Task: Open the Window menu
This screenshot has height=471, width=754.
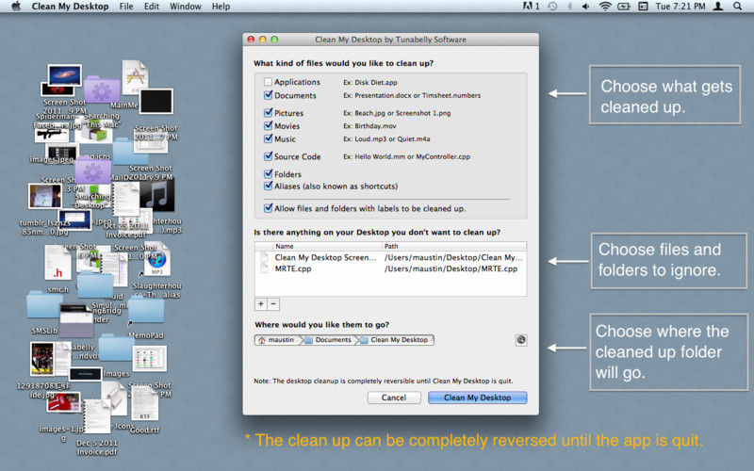Action: tap(185, 7)
